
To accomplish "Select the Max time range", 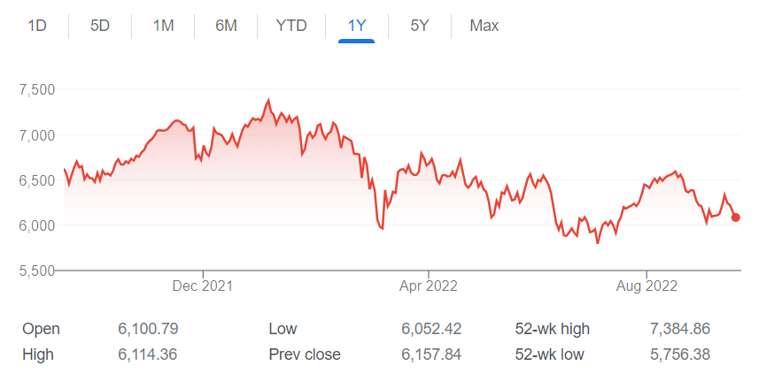I will pyautogui.click(x=484, y=26).
